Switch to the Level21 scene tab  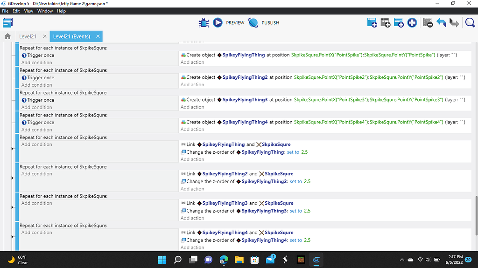click(x=28, y=36)
